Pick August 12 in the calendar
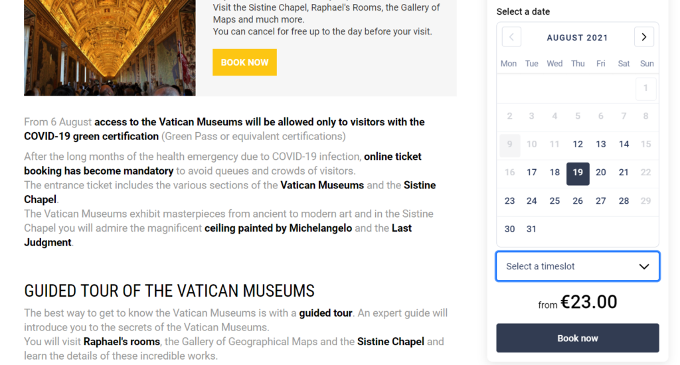The image size is (680, 365). (578, 144)
